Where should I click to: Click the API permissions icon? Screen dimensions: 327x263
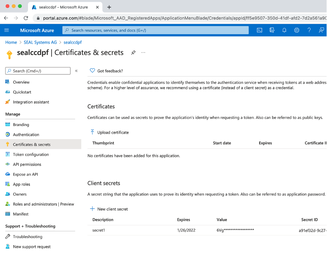[x=8, y=164]
